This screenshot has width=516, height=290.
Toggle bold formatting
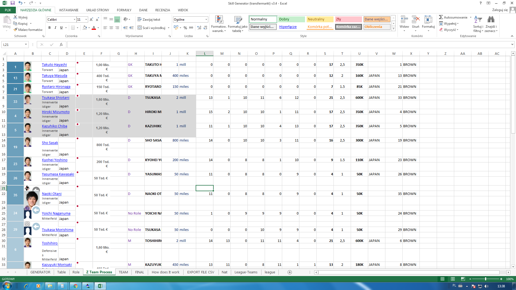49,28
